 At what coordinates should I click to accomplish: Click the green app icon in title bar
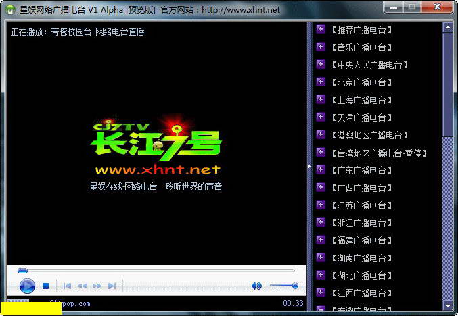point(11,10)
